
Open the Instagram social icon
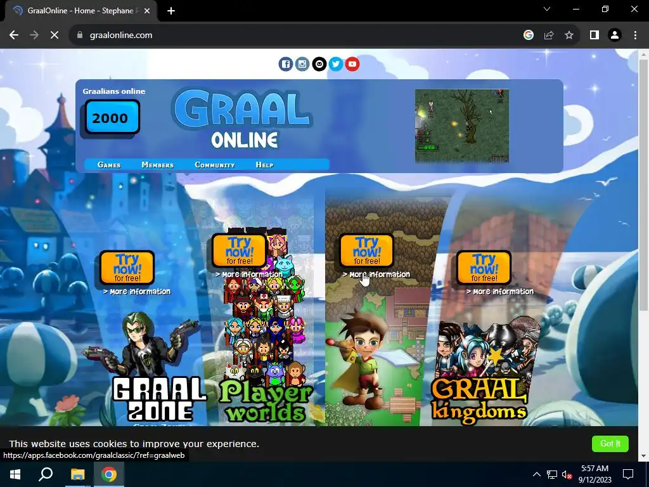click(302, 64)
